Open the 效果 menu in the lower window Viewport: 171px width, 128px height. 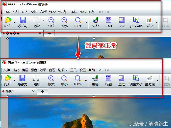43,70
